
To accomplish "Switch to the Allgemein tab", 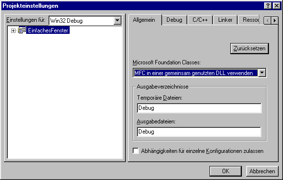I will [144, 20].
